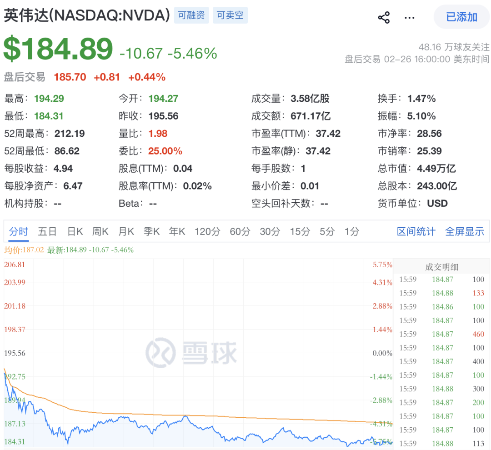This screenshot has height=450, width=491.
Task: Open the 周K chart tab
Action: coord(100,231)
